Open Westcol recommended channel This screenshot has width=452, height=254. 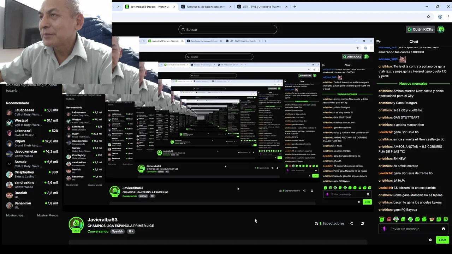point(32,122)
